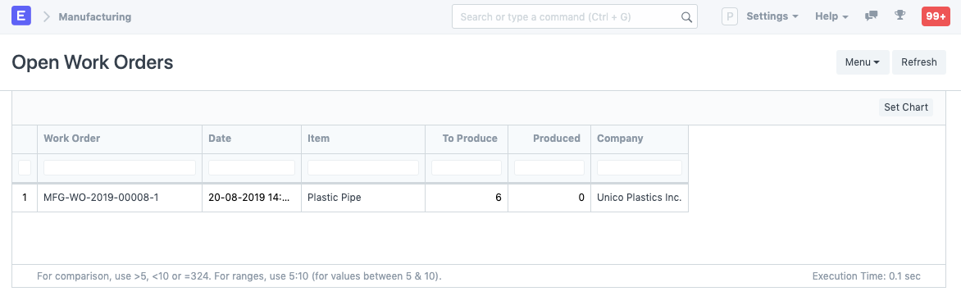Screen dimensions: 961x296
Task: Expand the Help dropdown
Action: 831,16
